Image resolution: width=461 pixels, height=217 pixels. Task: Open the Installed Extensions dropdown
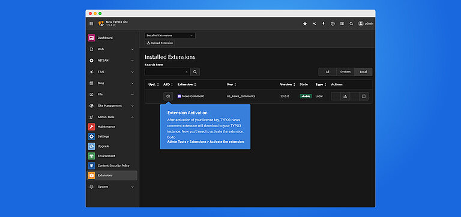click(x=170, y=35)
